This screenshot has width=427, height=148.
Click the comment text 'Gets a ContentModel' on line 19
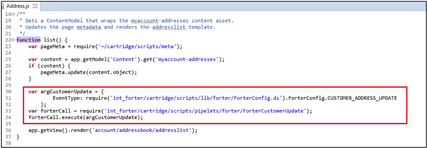click(54, 20)
